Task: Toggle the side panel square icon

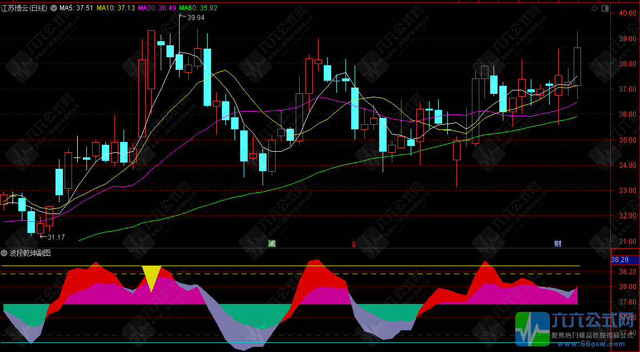Action: point(605,8)
